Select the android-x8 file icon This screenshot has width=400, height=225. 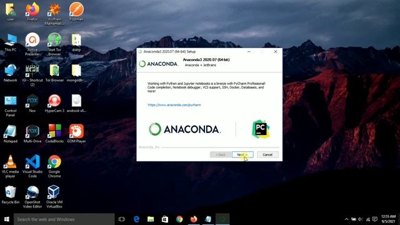coord(76,103)
